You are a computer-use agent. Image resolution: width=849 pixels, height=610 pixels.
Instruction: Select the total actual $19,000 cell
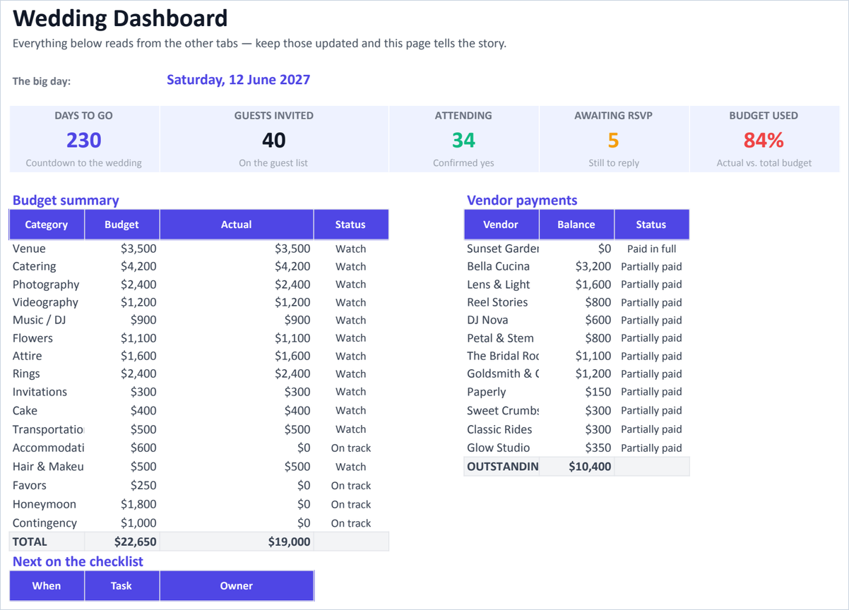tap(236, 542)
